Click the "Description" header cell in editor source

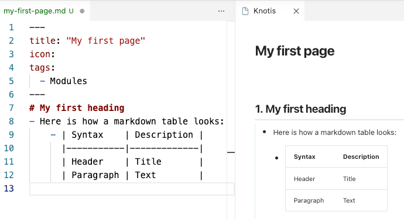pos(164,135)
